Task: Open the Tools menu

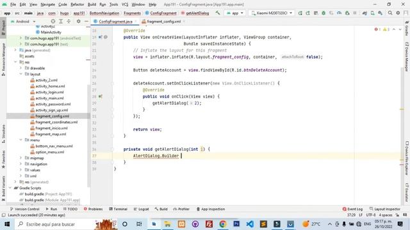Action: coord(113,4)
